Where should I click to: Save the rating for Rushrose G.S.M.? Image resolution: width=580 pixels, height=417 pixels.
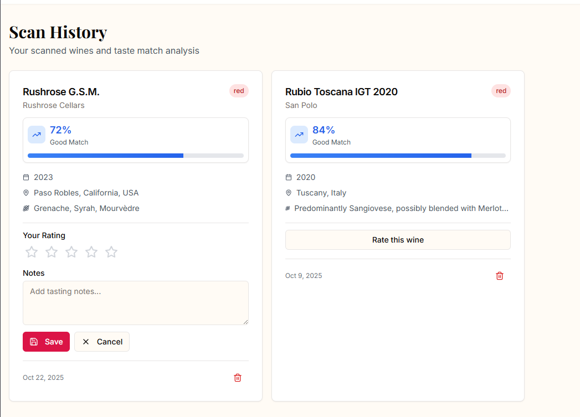point(46,342)
